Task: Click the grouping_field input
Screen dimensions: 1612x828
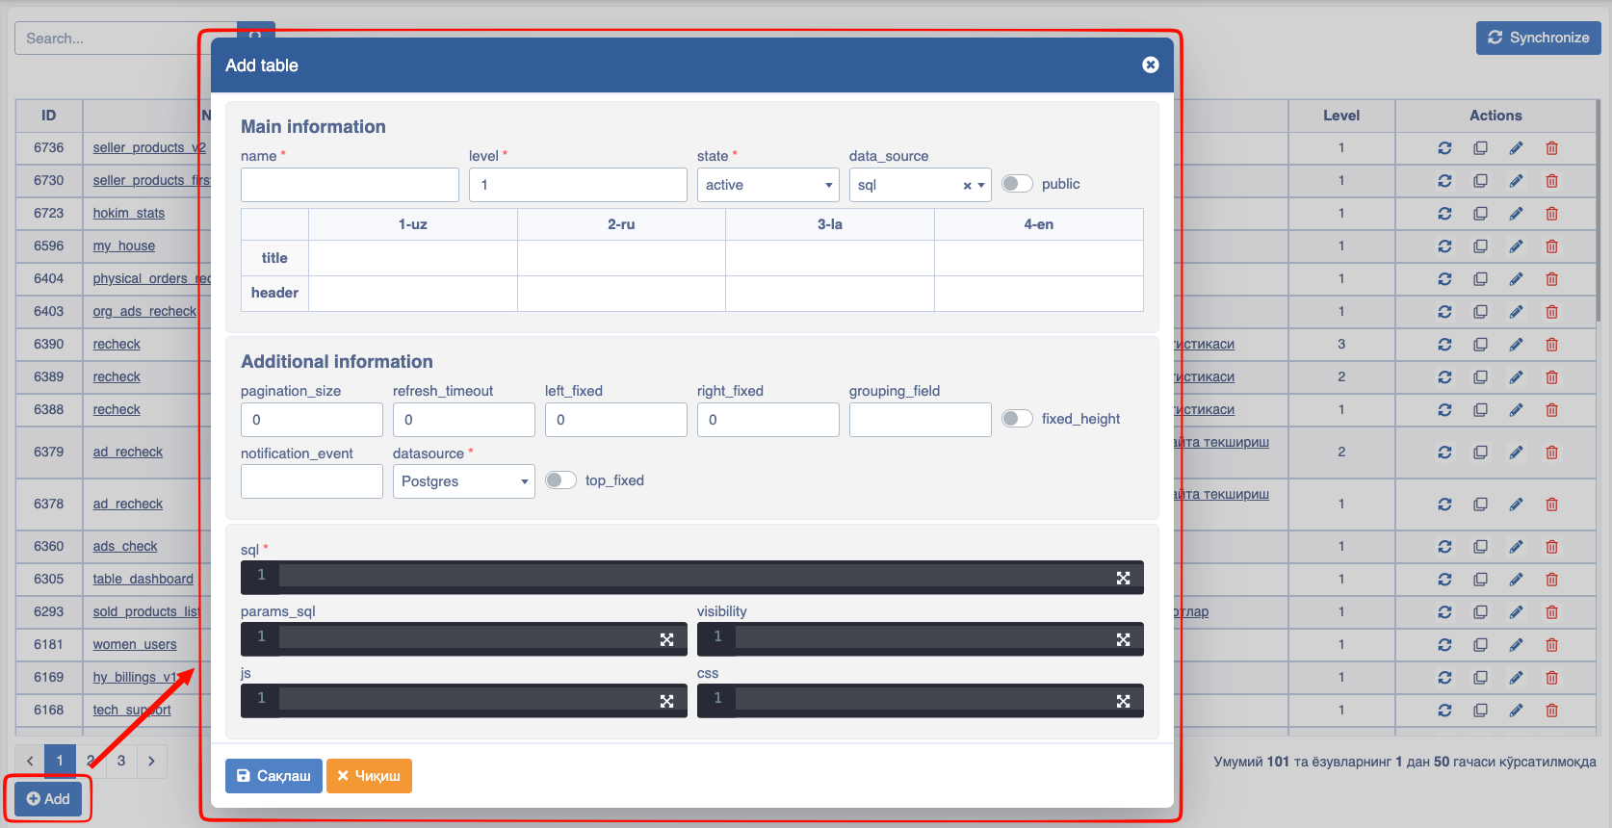Action: [921, 420]
